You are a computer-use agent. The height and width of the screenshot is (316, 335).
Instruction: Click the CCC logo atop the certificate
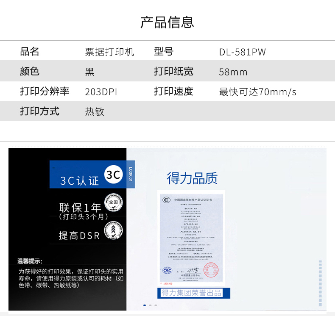pos(166,200)
